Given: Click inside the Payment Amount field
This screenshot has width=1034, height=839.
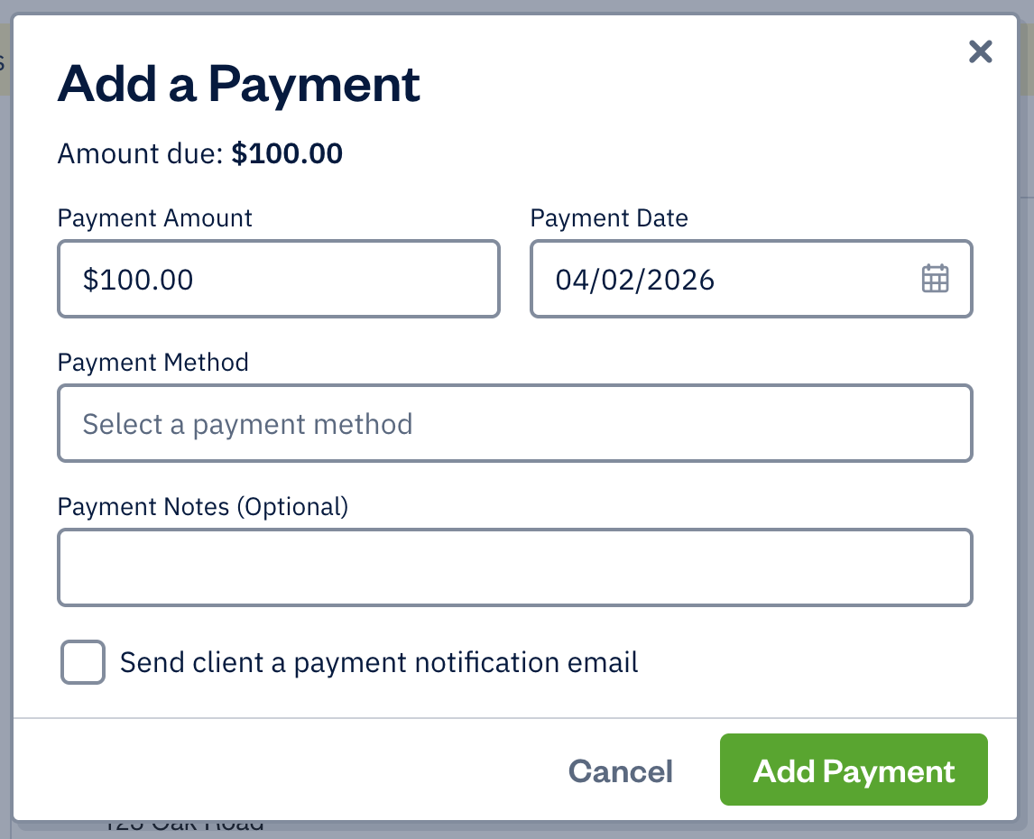Looking at the screenshot, I should tap(278, 279).
